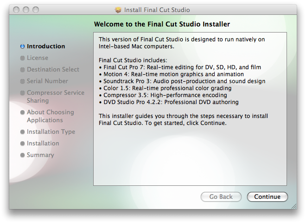Click the bullet beside Serial Number
The width and height of the screenshot is (306, 223).
click(22, 81)
